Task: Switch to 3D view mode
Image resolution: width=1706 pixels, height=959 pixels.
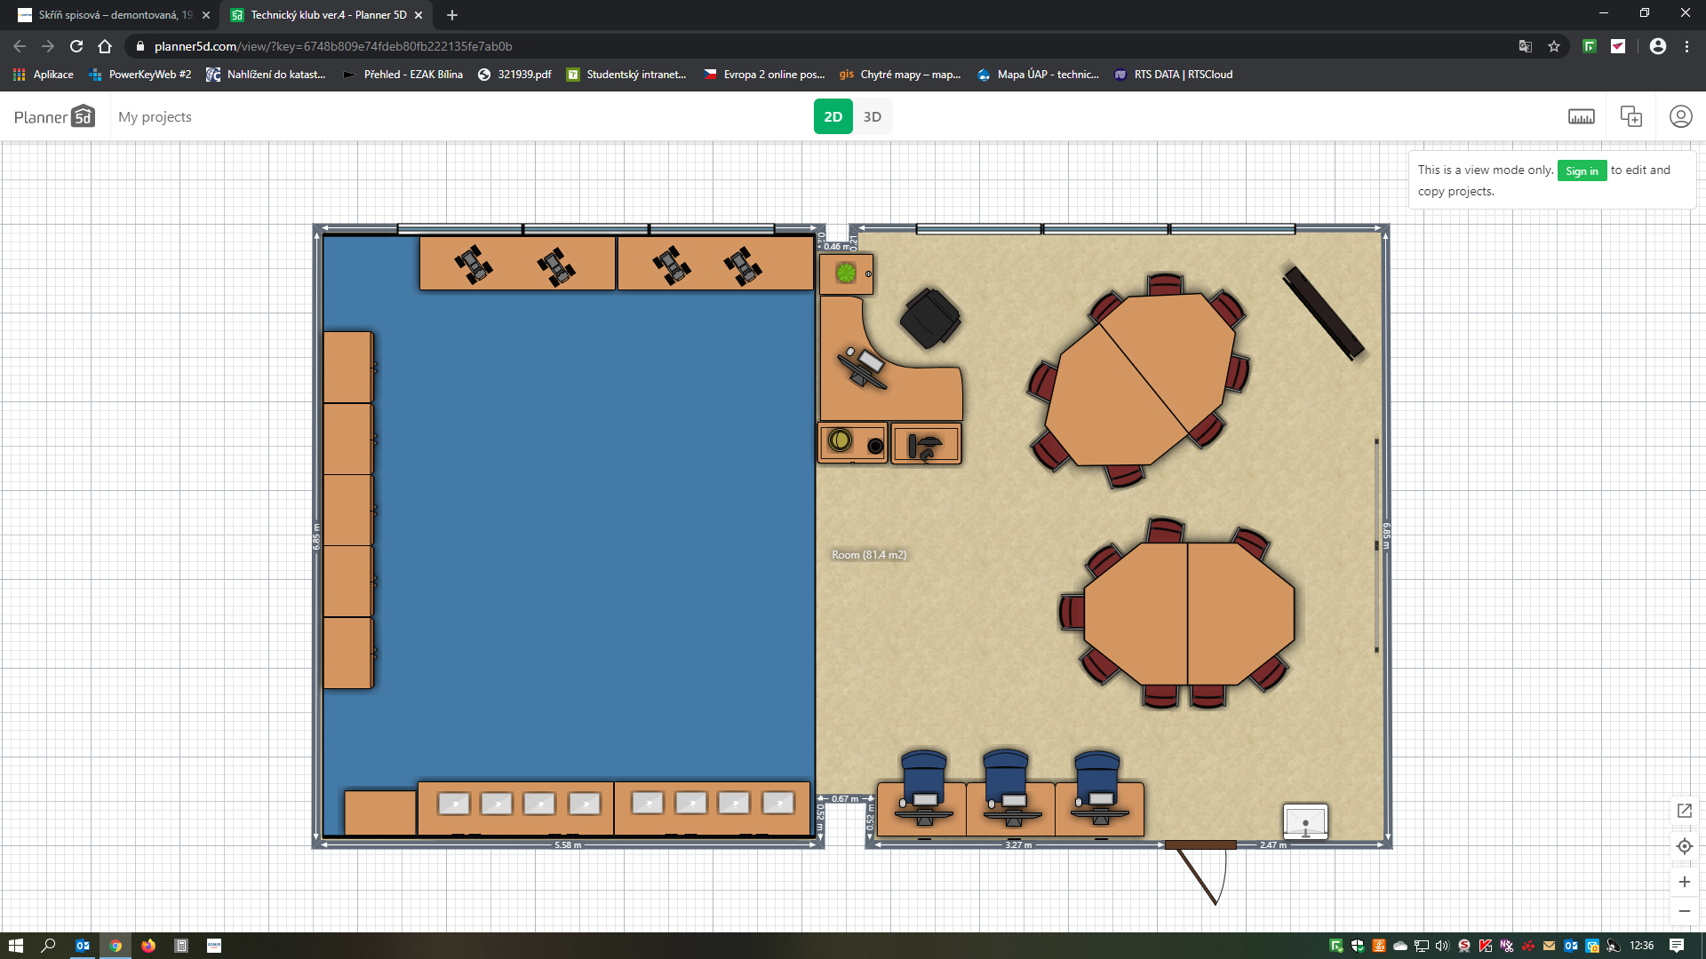Action: click(x=872, y=117)
